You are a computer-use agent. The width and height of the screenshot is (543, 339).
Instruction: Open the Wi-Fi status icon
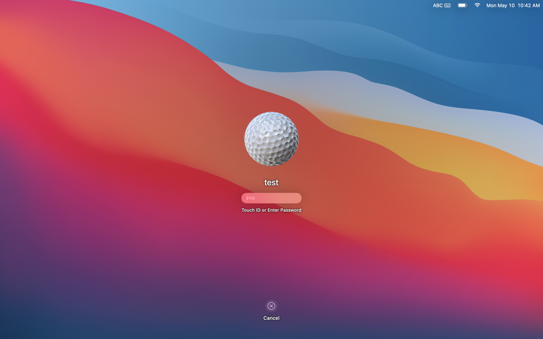(x=477, y=5)
